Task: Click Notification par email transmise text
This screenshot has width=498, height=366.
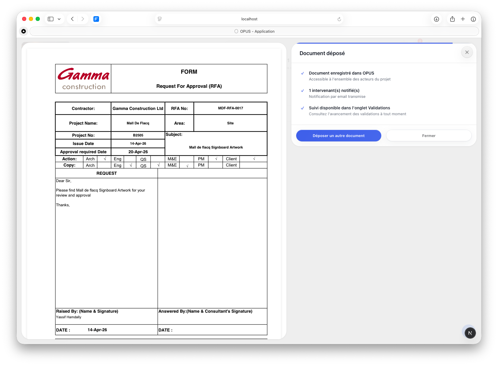Action: pos(337,97)
